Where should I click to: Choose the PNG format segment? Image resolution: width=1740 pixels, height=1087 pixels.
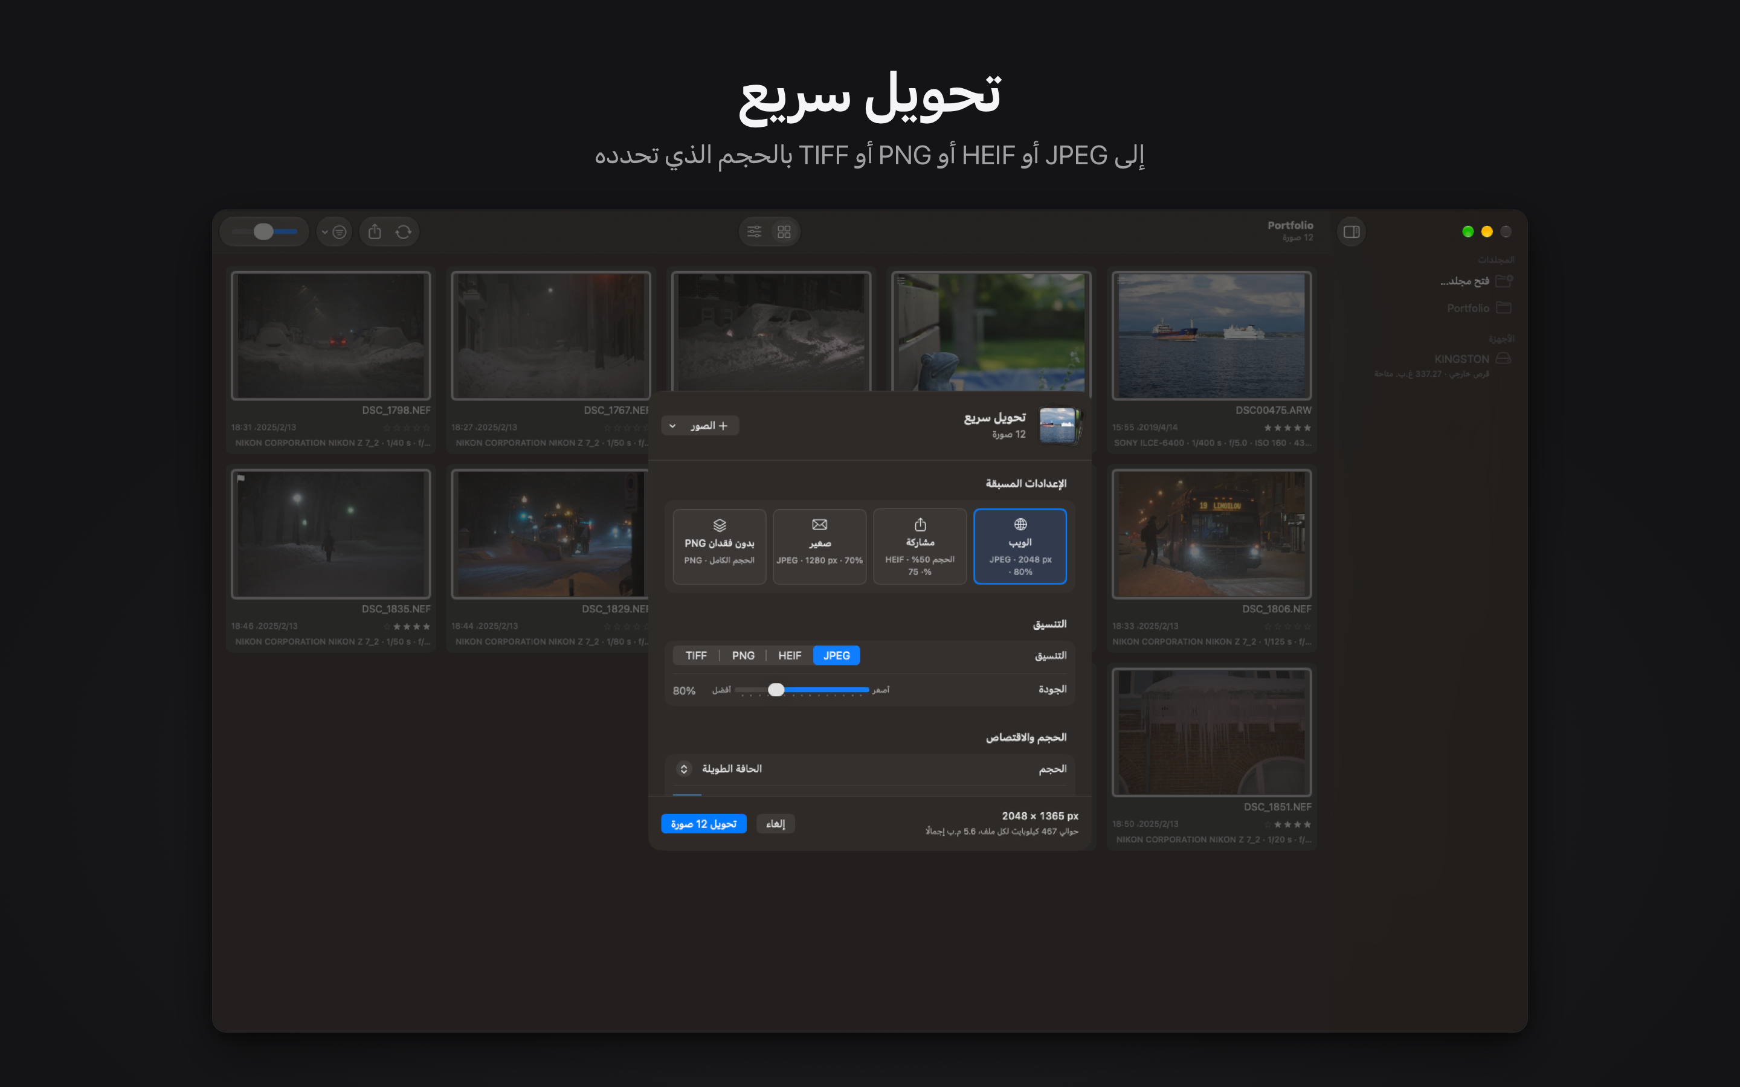click(743, 656)
